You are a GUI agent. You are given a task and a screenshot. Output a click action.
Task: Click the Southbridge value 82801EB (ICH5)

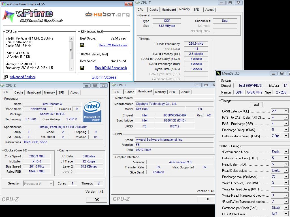[174, 120]
